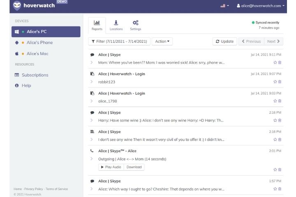296x197 pixels.
Task: Click chat bubble icon of 1:57 PM entry
Action: tap(92, 181)
